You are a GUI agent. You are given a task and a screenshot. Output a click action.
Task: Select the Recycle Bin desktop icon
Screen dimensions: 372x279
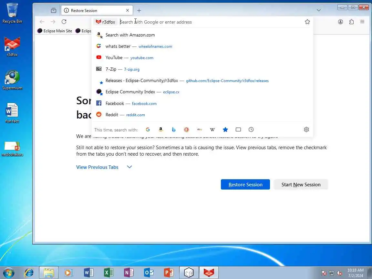12,13
